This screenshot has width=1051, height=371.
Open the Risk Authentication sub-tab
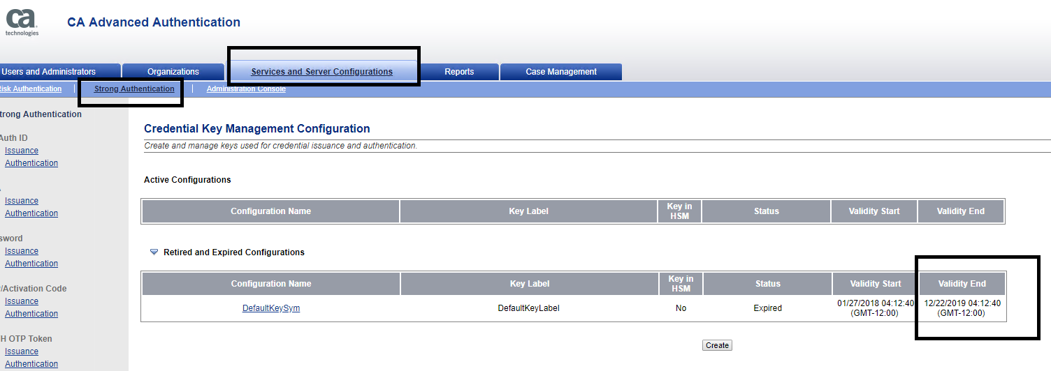tap(30, 89)
